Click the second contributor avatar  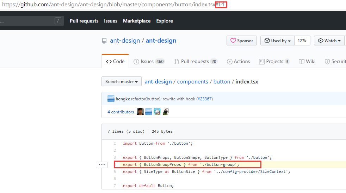148,112
